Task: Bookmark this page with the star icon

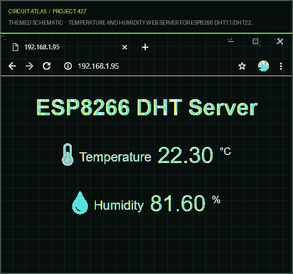Action: pyautogui.click(x=242, y=66)
